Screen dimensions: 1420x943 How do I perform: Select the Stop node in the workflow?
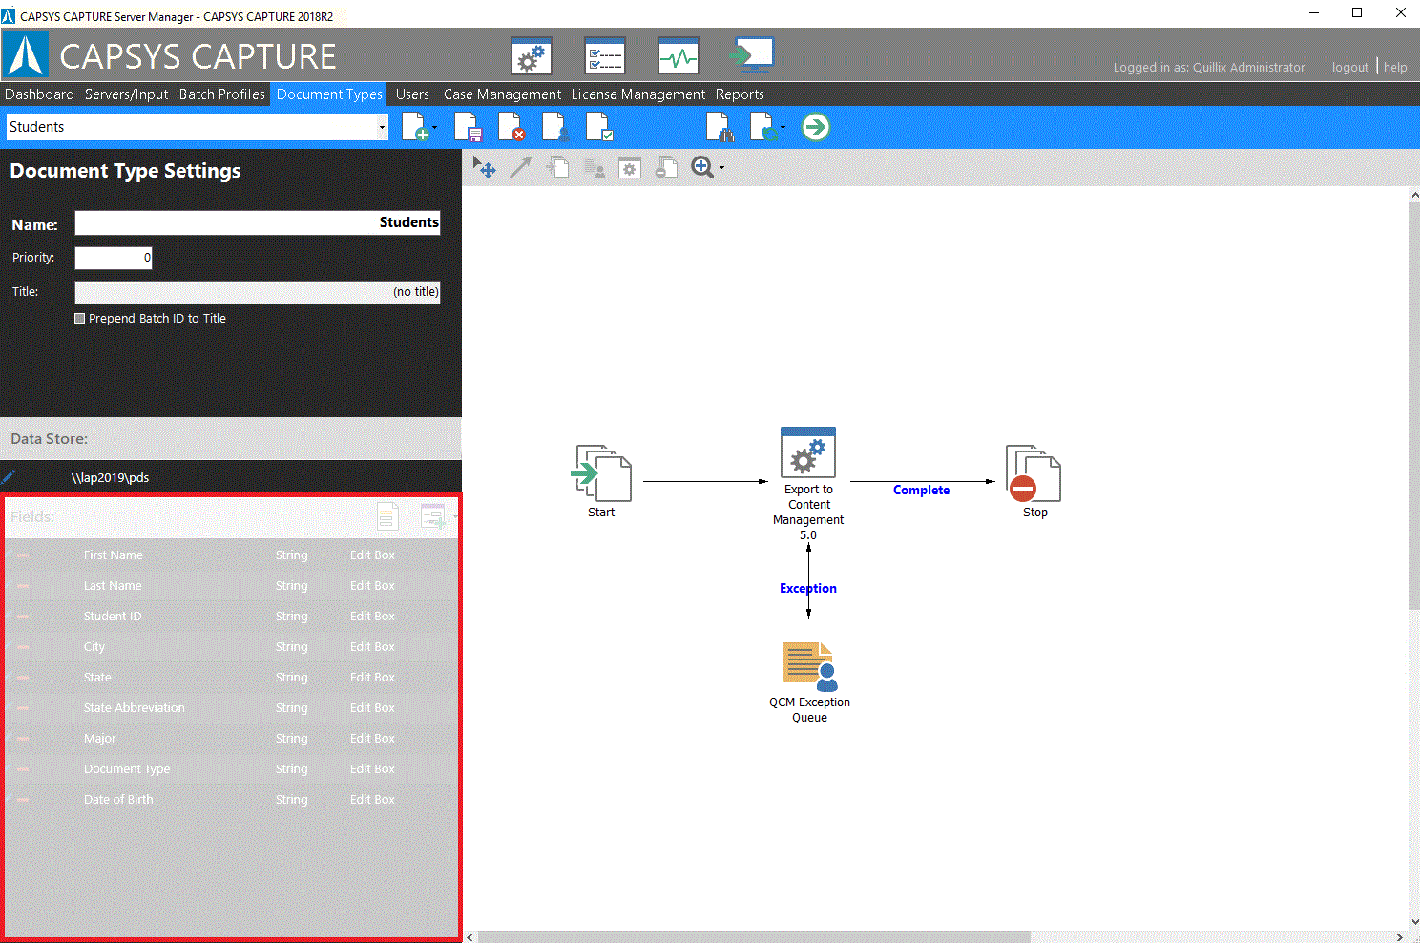click(x=1034, y=481)
